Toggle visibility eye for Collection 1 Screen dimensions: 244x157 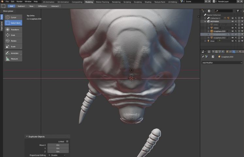pos(233,18)
